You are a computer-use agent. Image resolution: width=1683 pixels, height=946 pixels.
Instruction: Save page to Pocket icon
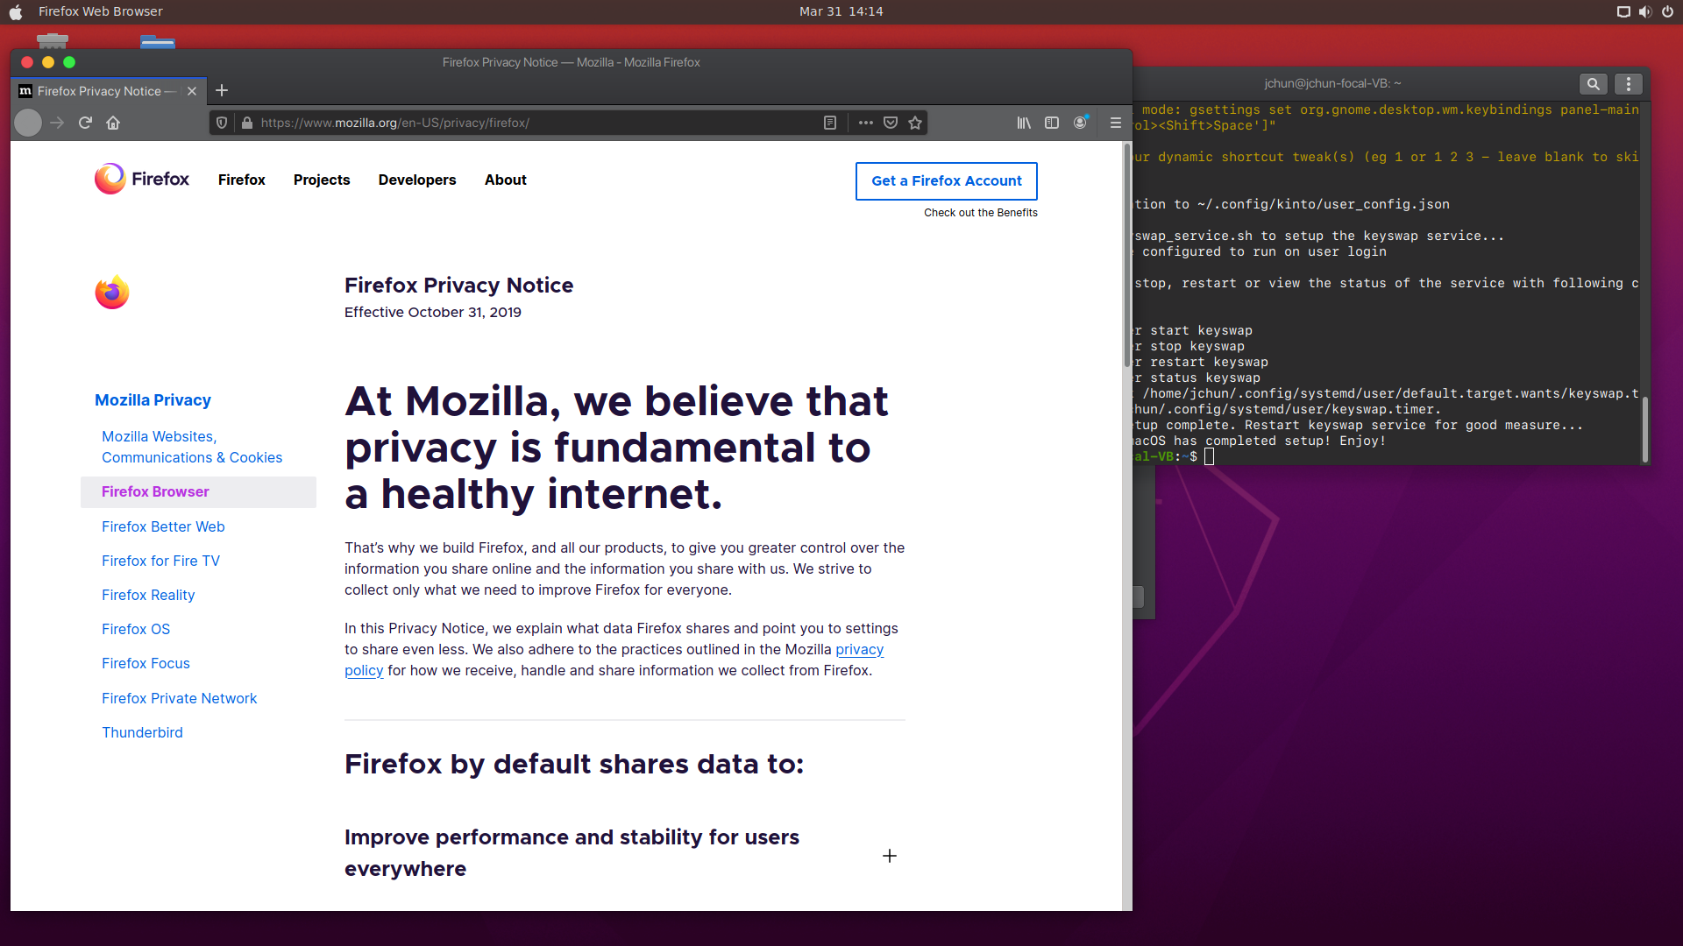(891, 123)
